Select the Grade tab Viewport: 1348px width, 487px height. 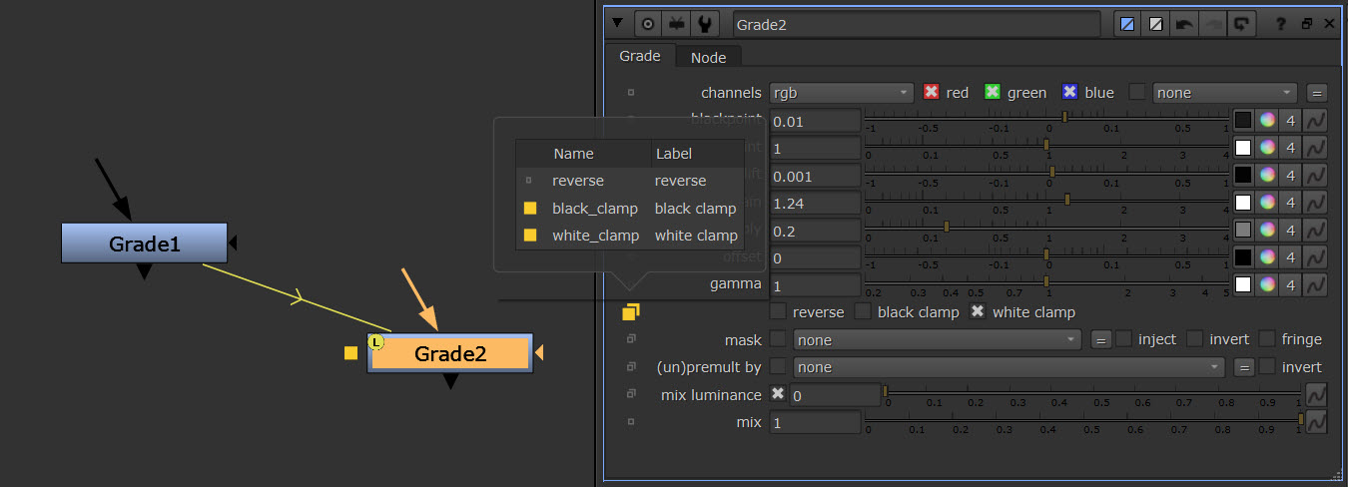(x=640, y=57)
